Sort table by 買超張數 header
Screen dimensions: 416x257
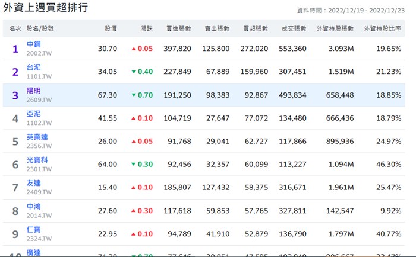tap(256, 28)
